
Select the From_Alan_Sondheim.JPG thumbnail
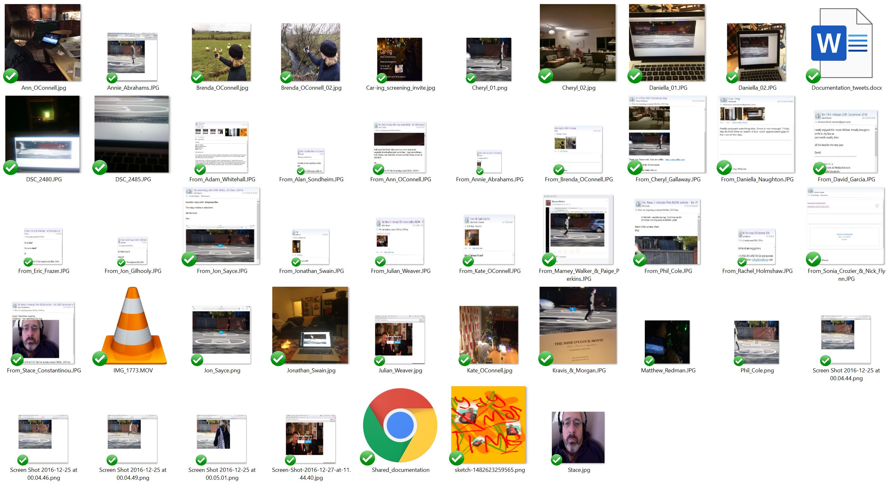(x=311, y=161)
